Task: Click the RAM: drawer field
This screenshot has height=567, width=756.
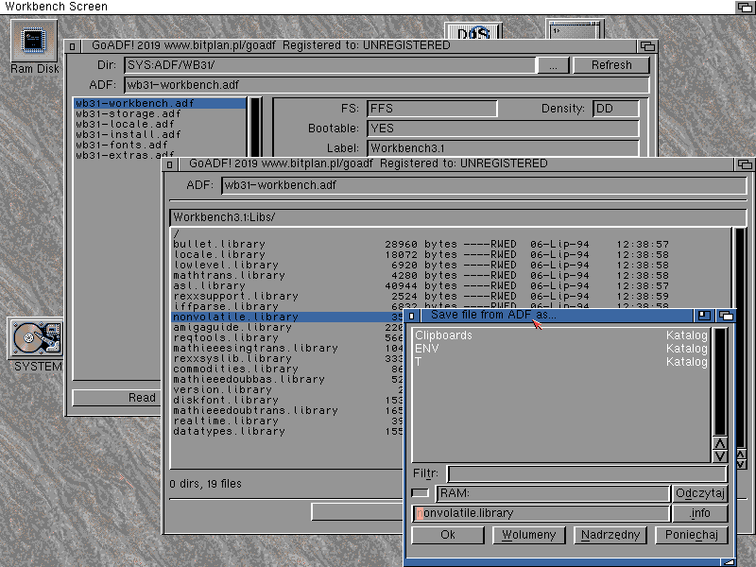Action: pos(553,493)
